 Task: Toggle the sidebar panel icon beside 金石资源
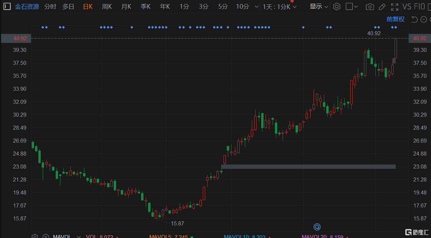coord(7,6)
